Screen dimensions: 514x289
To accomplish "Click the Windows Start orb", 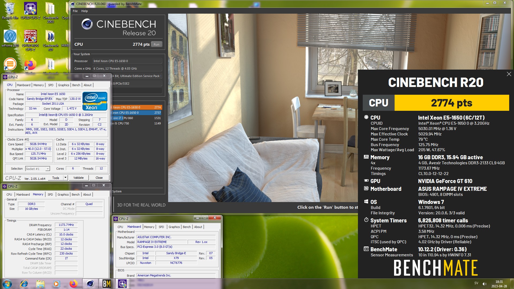I will pos(7,284).
